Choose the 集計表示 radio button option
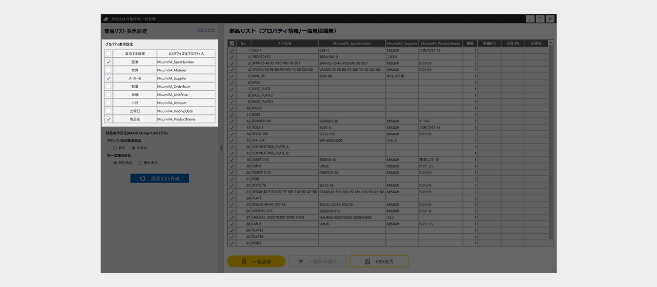657x287 pixels. 140,162
